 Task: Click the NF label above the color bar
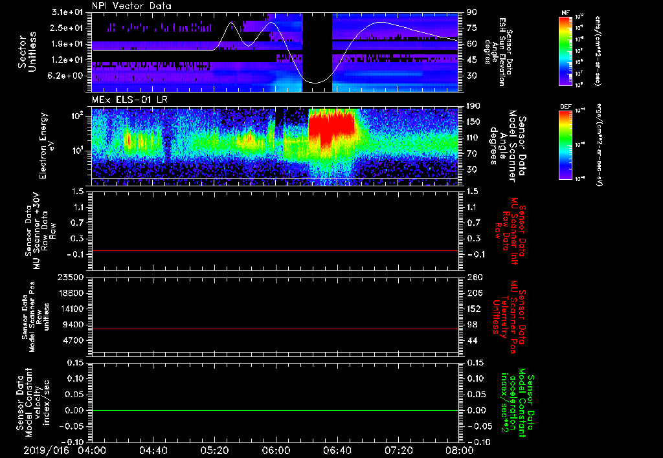click(x=565, y=13)
